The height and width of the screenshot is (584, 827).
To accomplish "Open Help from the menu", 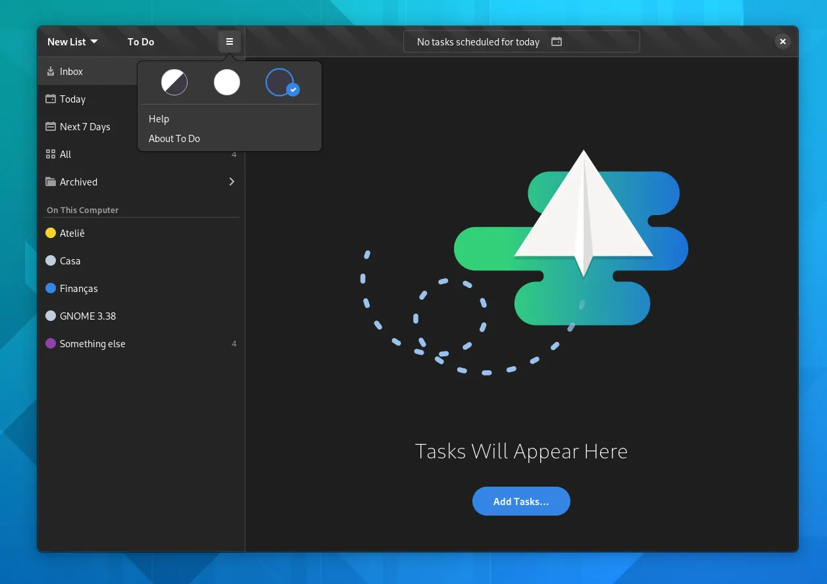I will [x=229, y=119].
